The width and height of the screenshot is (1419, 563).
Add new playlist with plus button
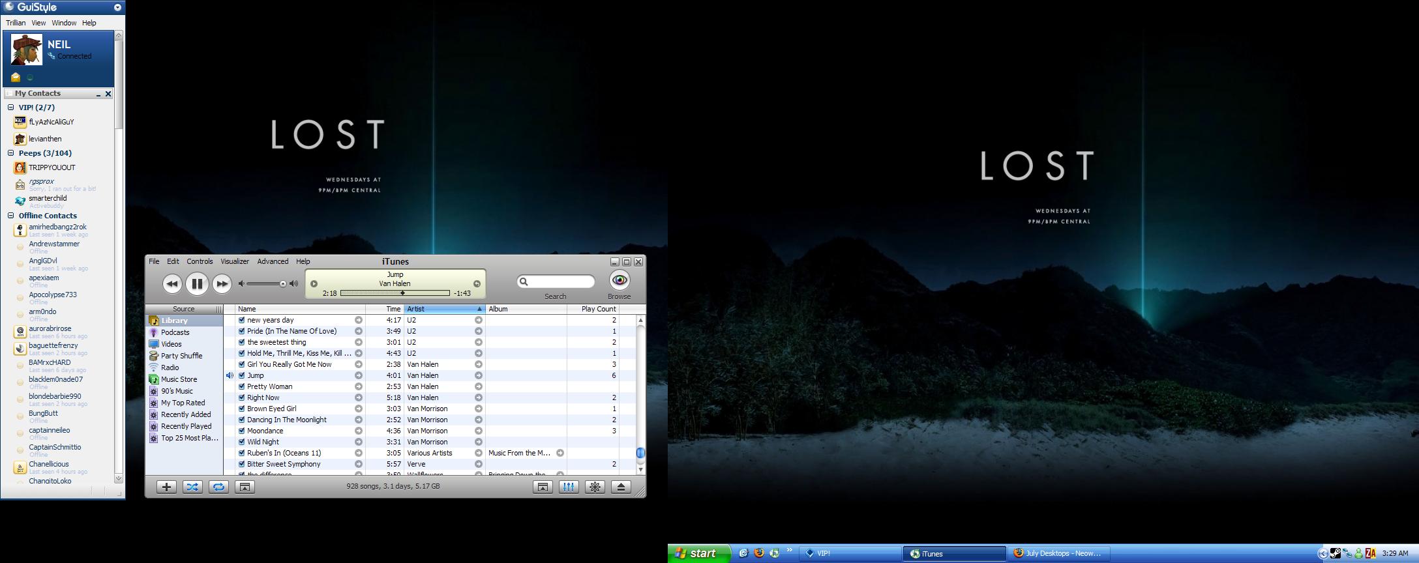166,487
